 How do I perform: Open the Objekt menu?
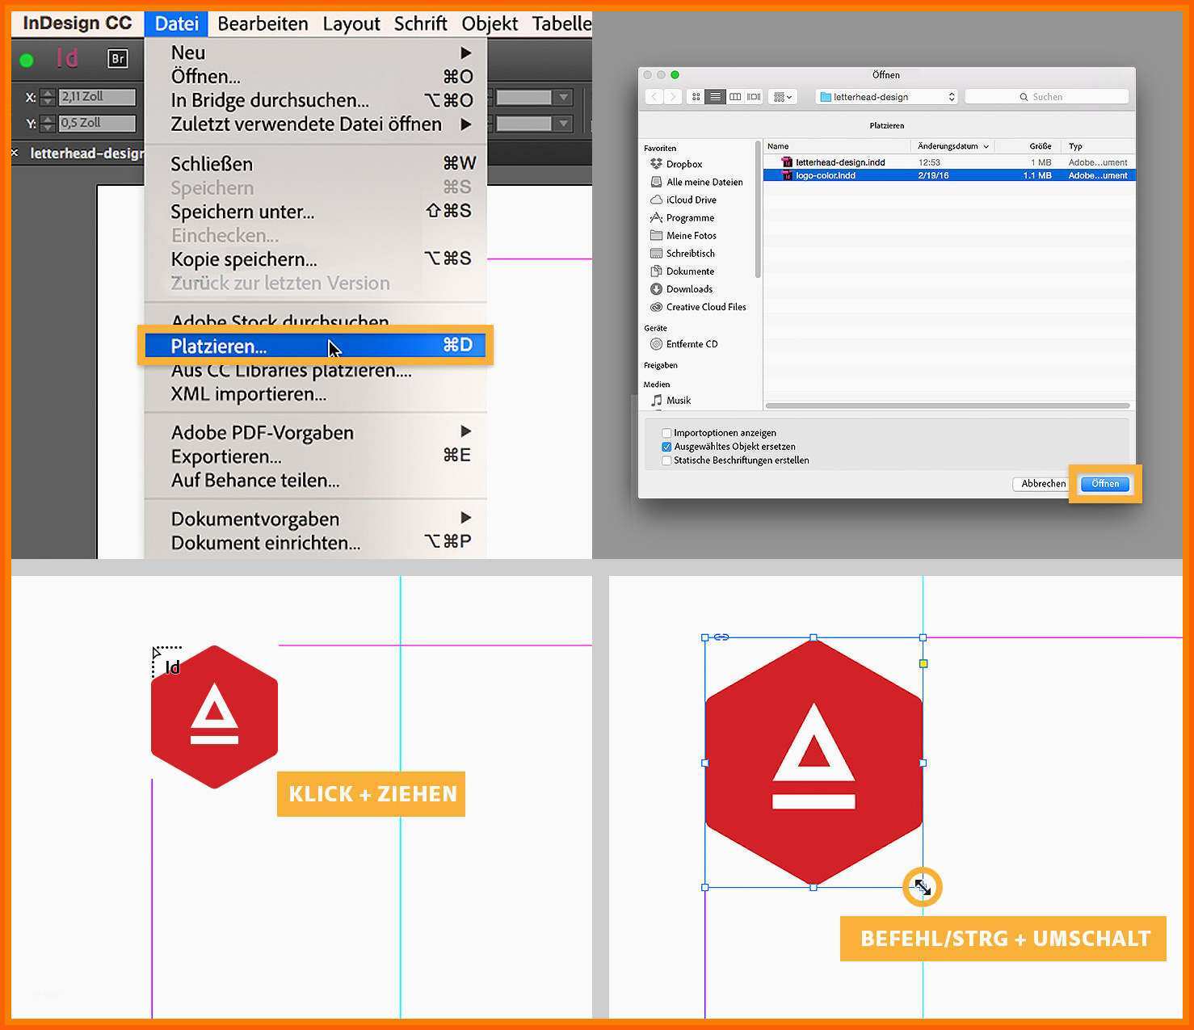point(490,23)
